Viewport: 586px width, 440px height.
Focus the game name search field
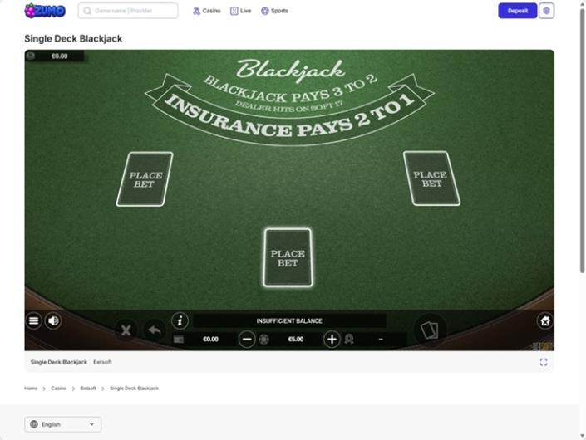coord(133,11)
